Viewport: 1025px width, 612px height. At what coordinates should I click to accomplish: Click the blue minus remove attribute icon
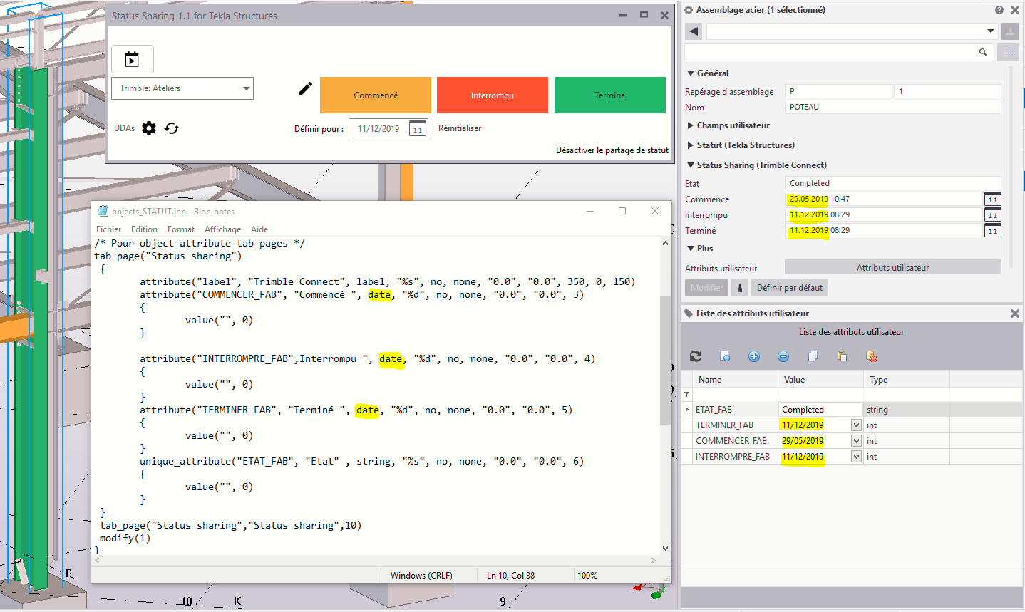783,356
